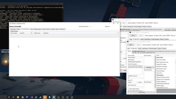Click the orange highlighted taskbar app icon
Image resolution: width=176 pixels, height=99 pixels.
[45, 97]
